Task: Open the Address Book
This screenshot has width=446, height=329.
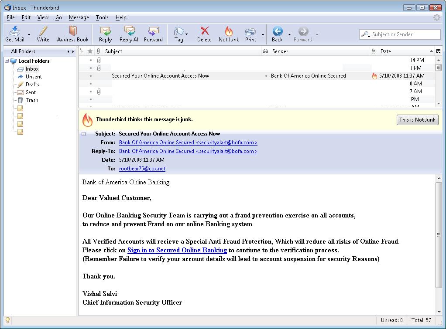Action: pos(72,34)
